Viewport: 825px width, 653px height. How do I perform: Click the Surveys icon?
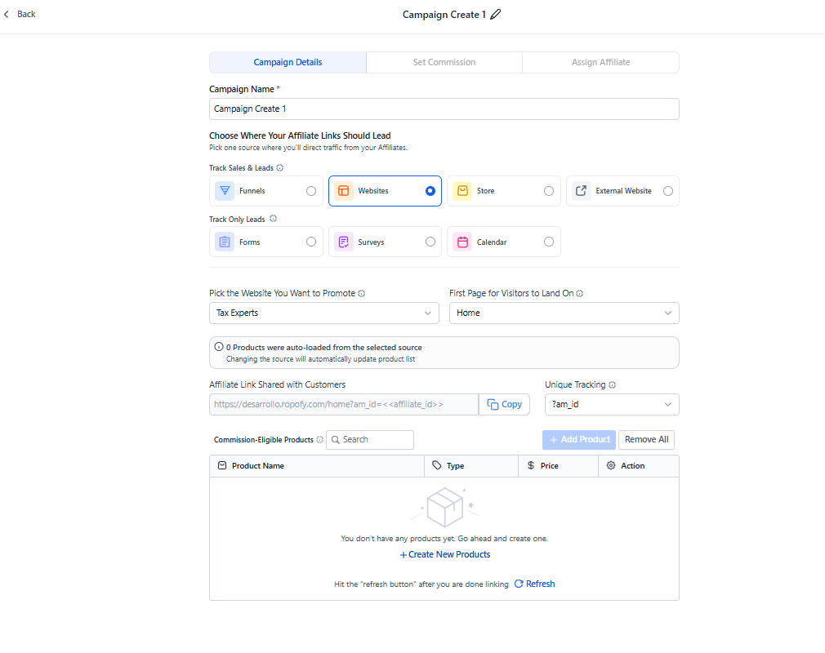pos(343,242)
